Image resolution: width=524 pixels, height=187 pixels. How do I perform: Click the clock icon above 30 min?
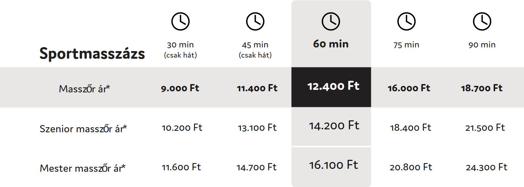tap(180, 21)
